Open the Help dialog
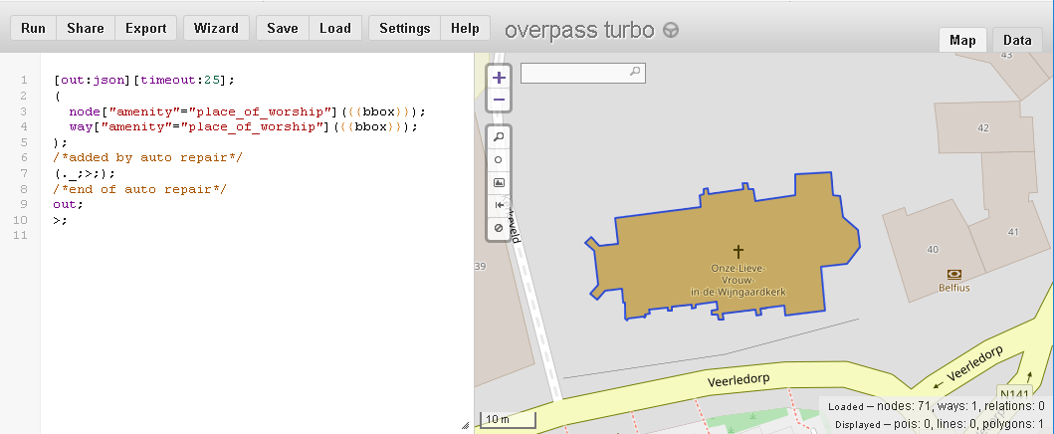This screenshot has height=434, width=1054. point(465,28)
